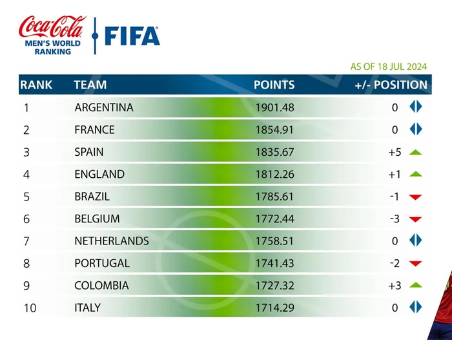Image resolution: width=452 pixels, height=344 pixels.
Task: Click Brazil's red down arrow icon
Action: 415,197
